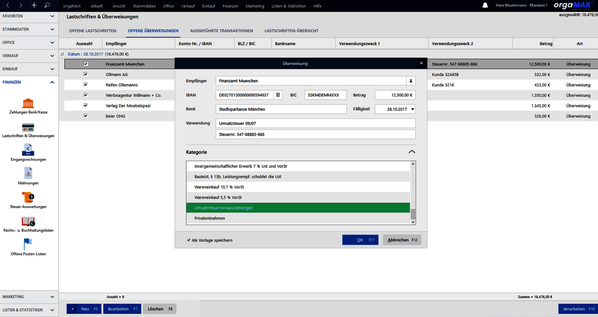The image size is (598, 317).
Task: Expand the Verkauf sidebar section
Action: (x=29, y=56)
